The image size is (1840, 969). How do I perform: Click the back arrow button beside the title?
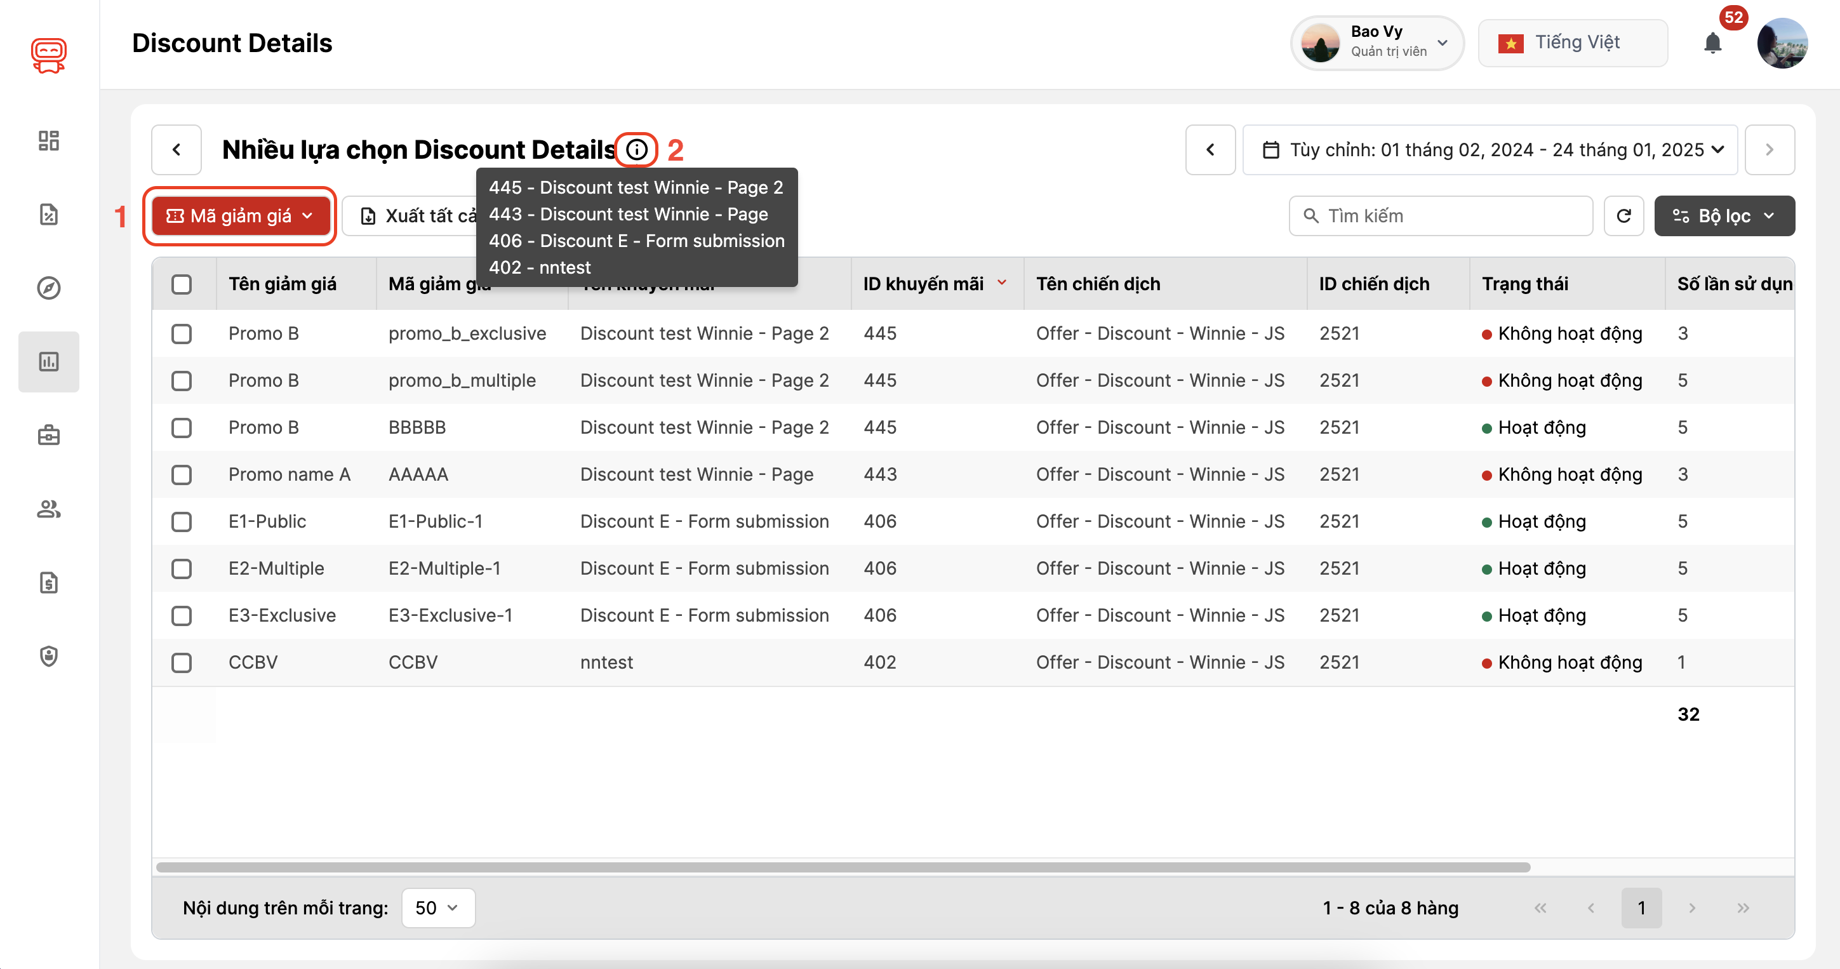coord(177,150)
